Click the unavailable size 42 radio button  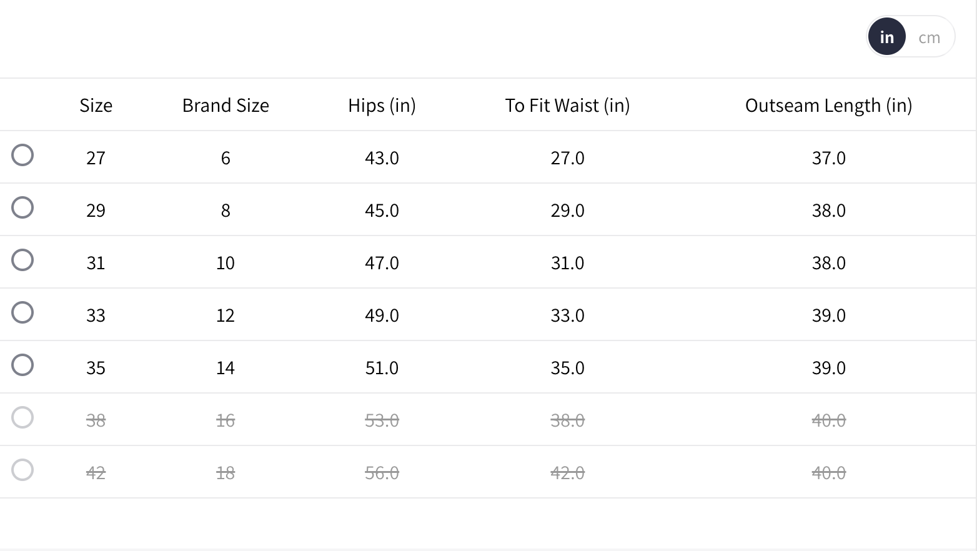tap(22, 470)
